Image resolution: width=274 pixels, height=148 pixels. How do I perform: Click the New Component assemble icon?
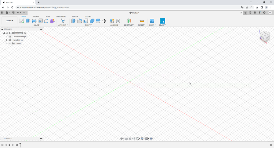click(x=112, y=21)
